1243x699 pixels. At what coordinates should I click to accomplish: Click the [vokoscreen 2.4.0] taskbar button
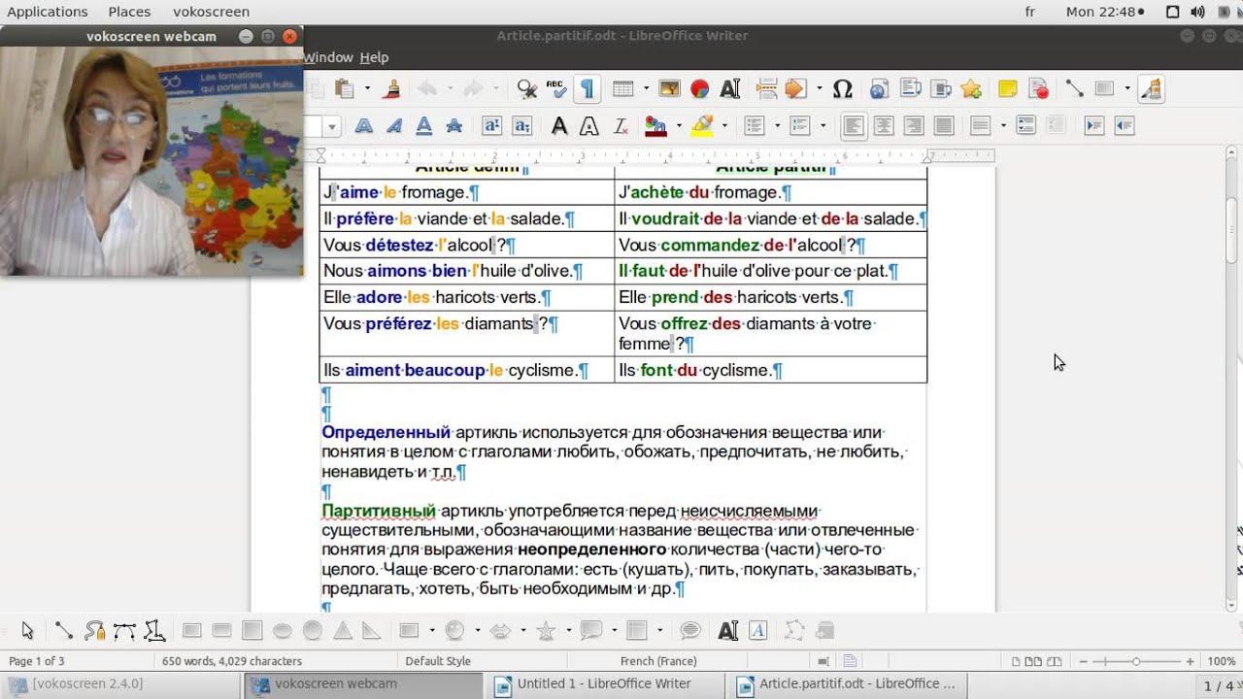click(121, 684)
